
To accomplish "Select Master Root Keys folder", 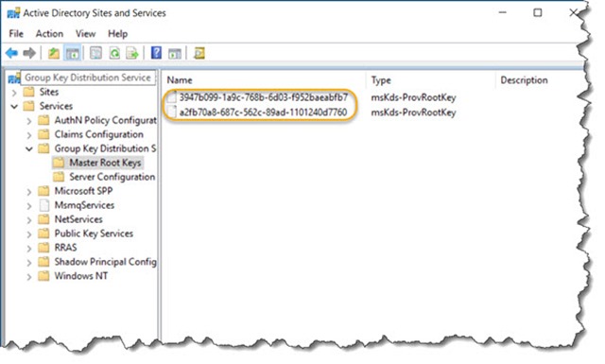I will click(x=105, y=163).
